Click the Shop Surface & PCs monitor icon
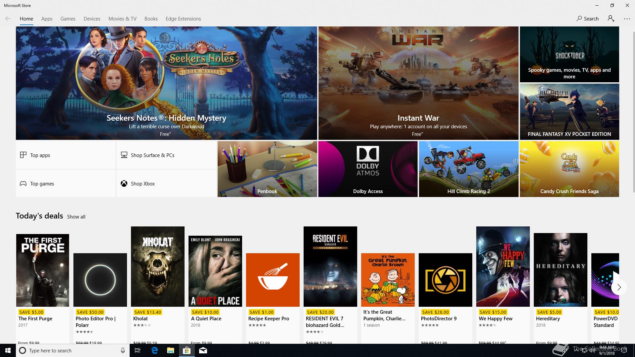 point(124,155)
